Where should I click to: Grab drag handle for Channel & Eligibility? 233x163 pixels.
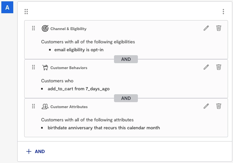(x=33, y=28)
